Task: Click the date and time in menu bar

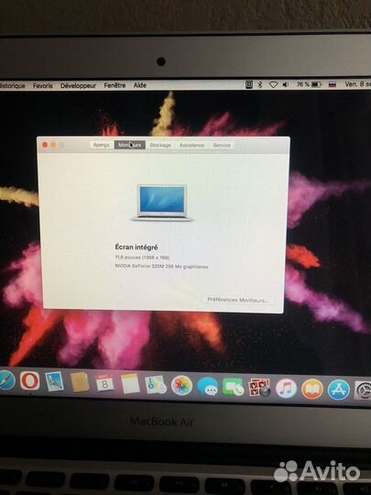Action: click(358, 84)
